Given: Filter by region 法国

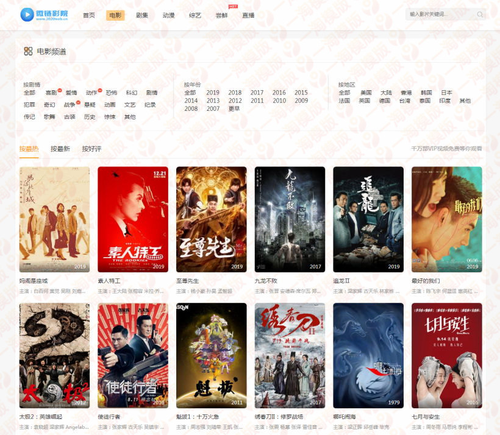Looking at the screenshot, I should pos(345,101).
